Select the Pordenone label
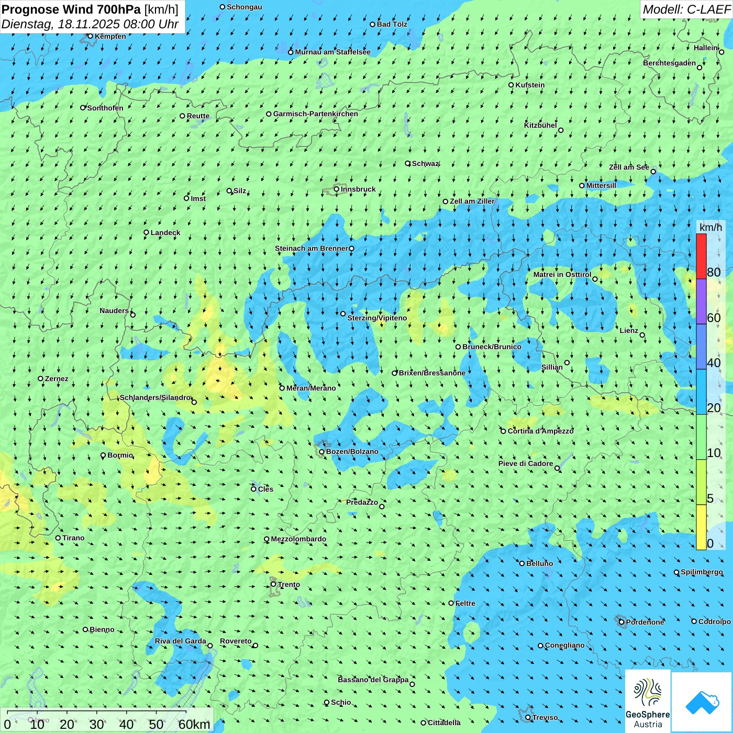This screenshot has width=733, height=733. pyautogui.click(x=645, y=622)
